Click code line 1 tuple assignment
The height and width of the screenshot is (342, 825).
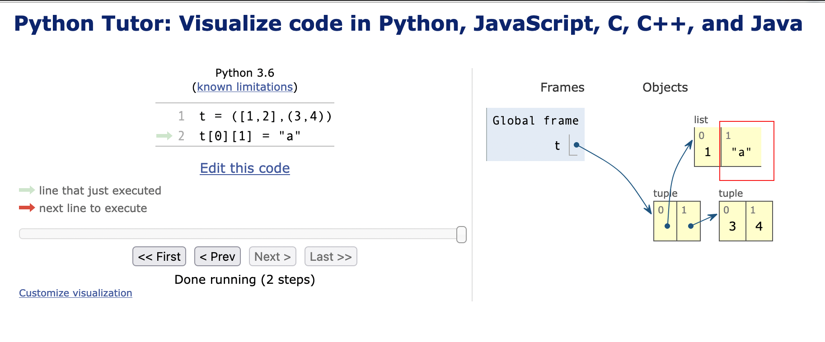pyautogui.click(x=266, y=116)
